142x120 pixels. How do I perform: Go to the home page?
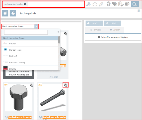pyautogui.click(x=5, y=13)
